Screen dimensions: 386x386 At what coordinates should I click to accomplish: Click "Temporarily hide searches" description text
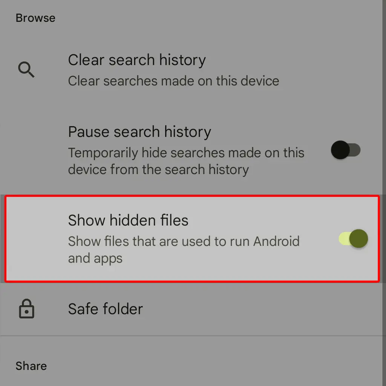pyautogui.click(x=186, y=161)
